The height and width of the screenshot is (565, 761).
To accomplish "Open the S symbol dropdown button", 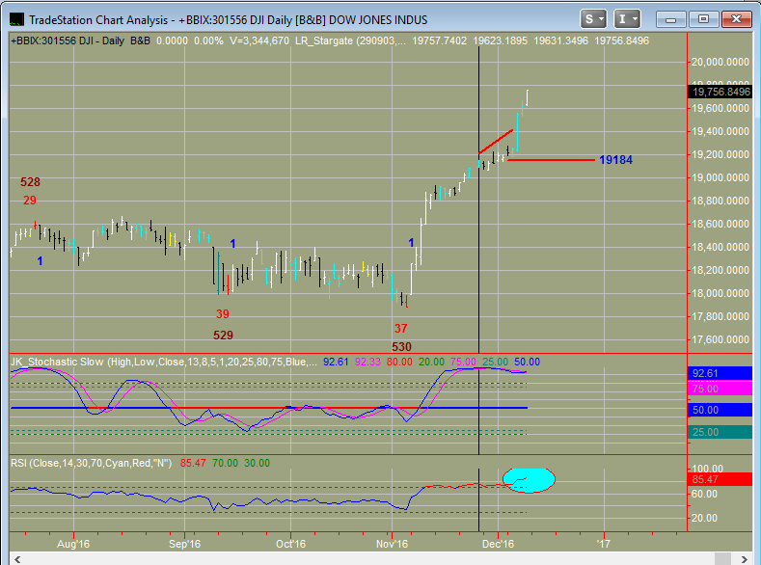I will [593, 19].
